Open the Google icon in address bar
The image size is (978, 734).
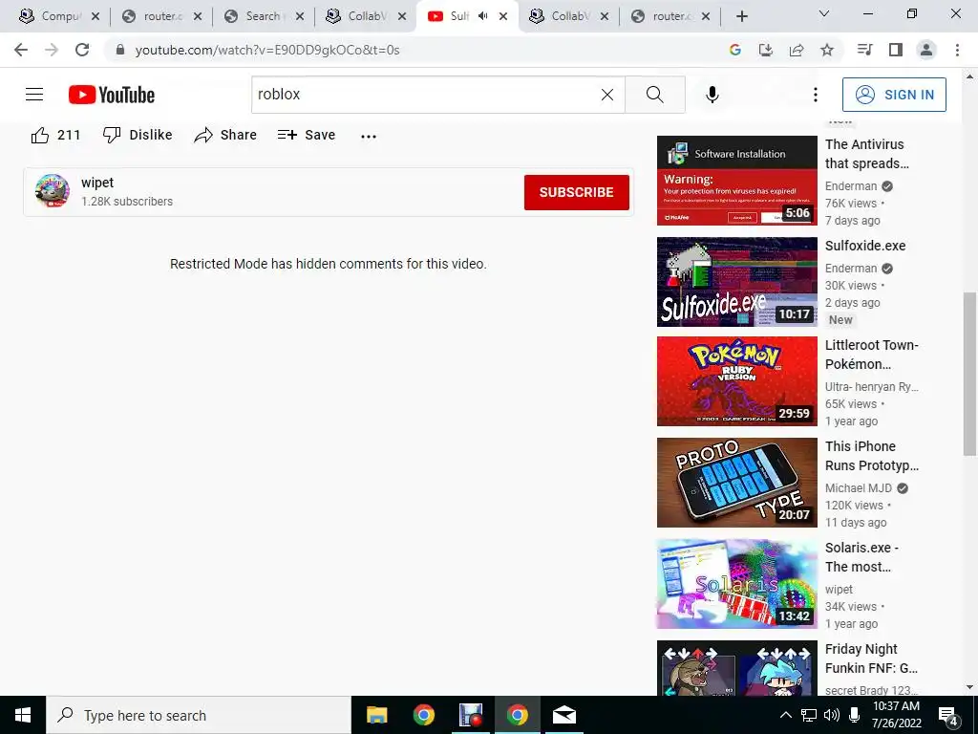(735, 50)
